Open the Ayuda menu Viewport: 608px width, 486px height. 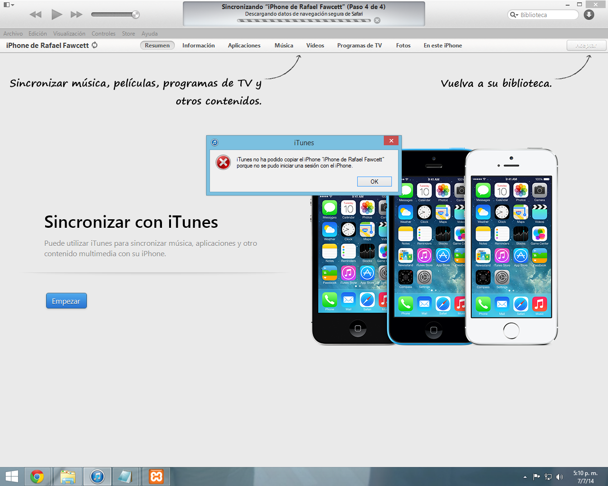[x=150, y=34]
